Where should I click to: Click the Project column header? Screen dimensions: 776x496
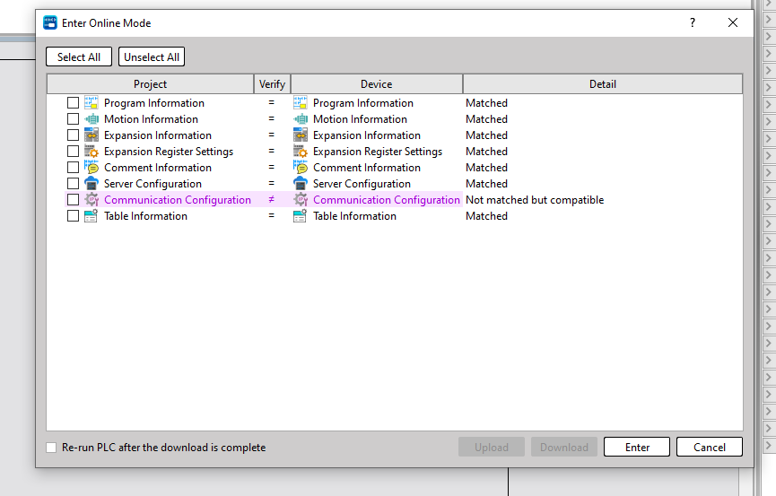click(150, 84)
